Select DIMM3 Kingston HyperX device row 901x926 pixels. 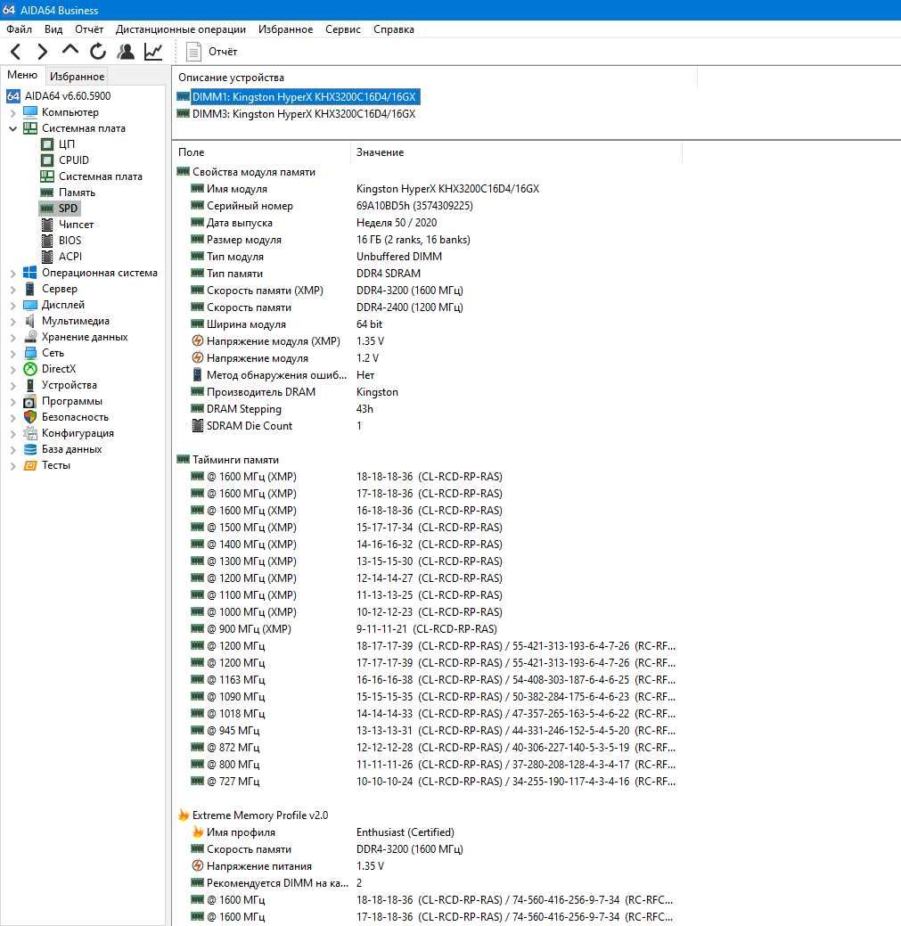click(297, 114)
